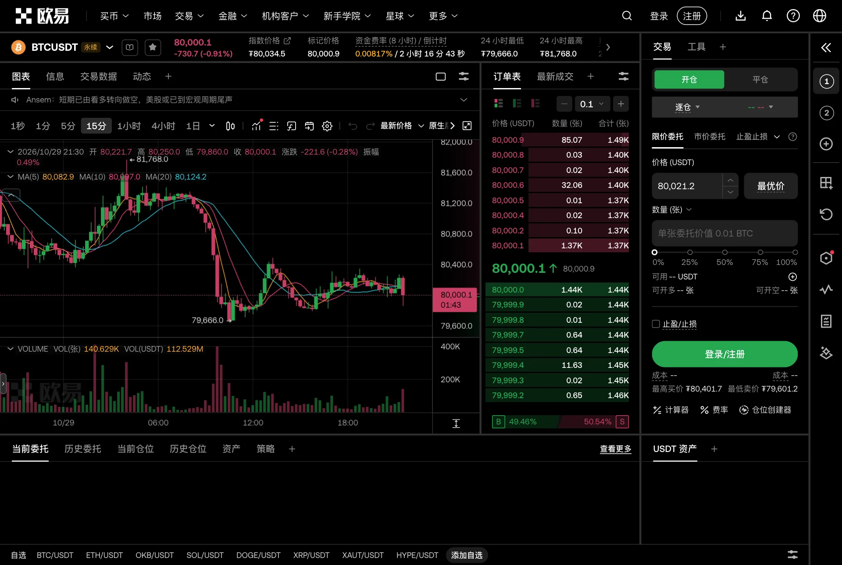Click the green 登录/注册 button
The height and width of the screenshot is (565, 842).
point(724,354)
